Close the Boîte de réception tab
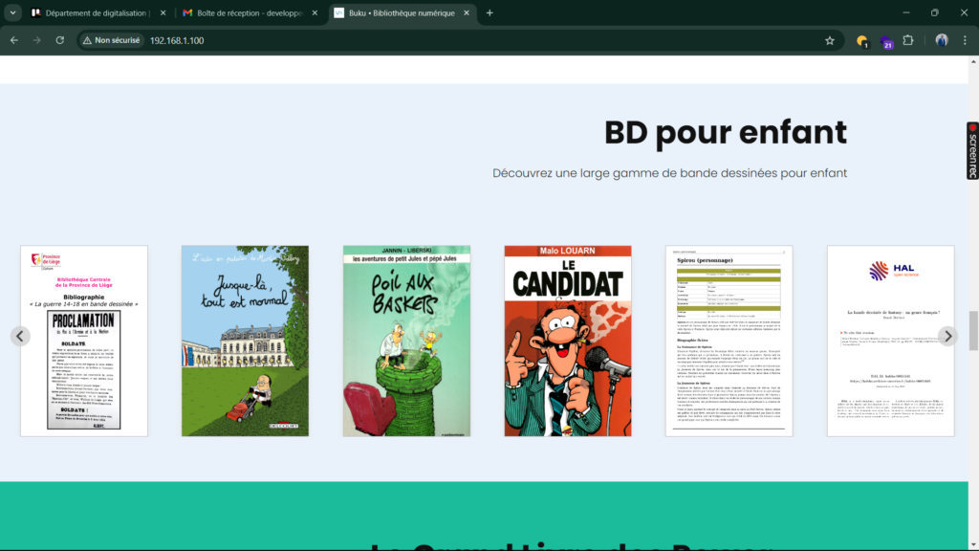This screenshot has width=979, height=551. click(x=315, y=12)
